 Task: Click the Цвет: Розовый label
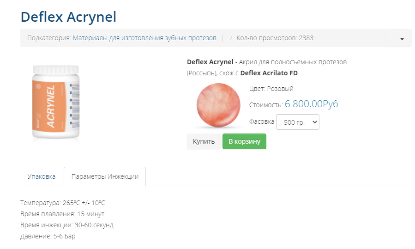click(x=271, y=89)
